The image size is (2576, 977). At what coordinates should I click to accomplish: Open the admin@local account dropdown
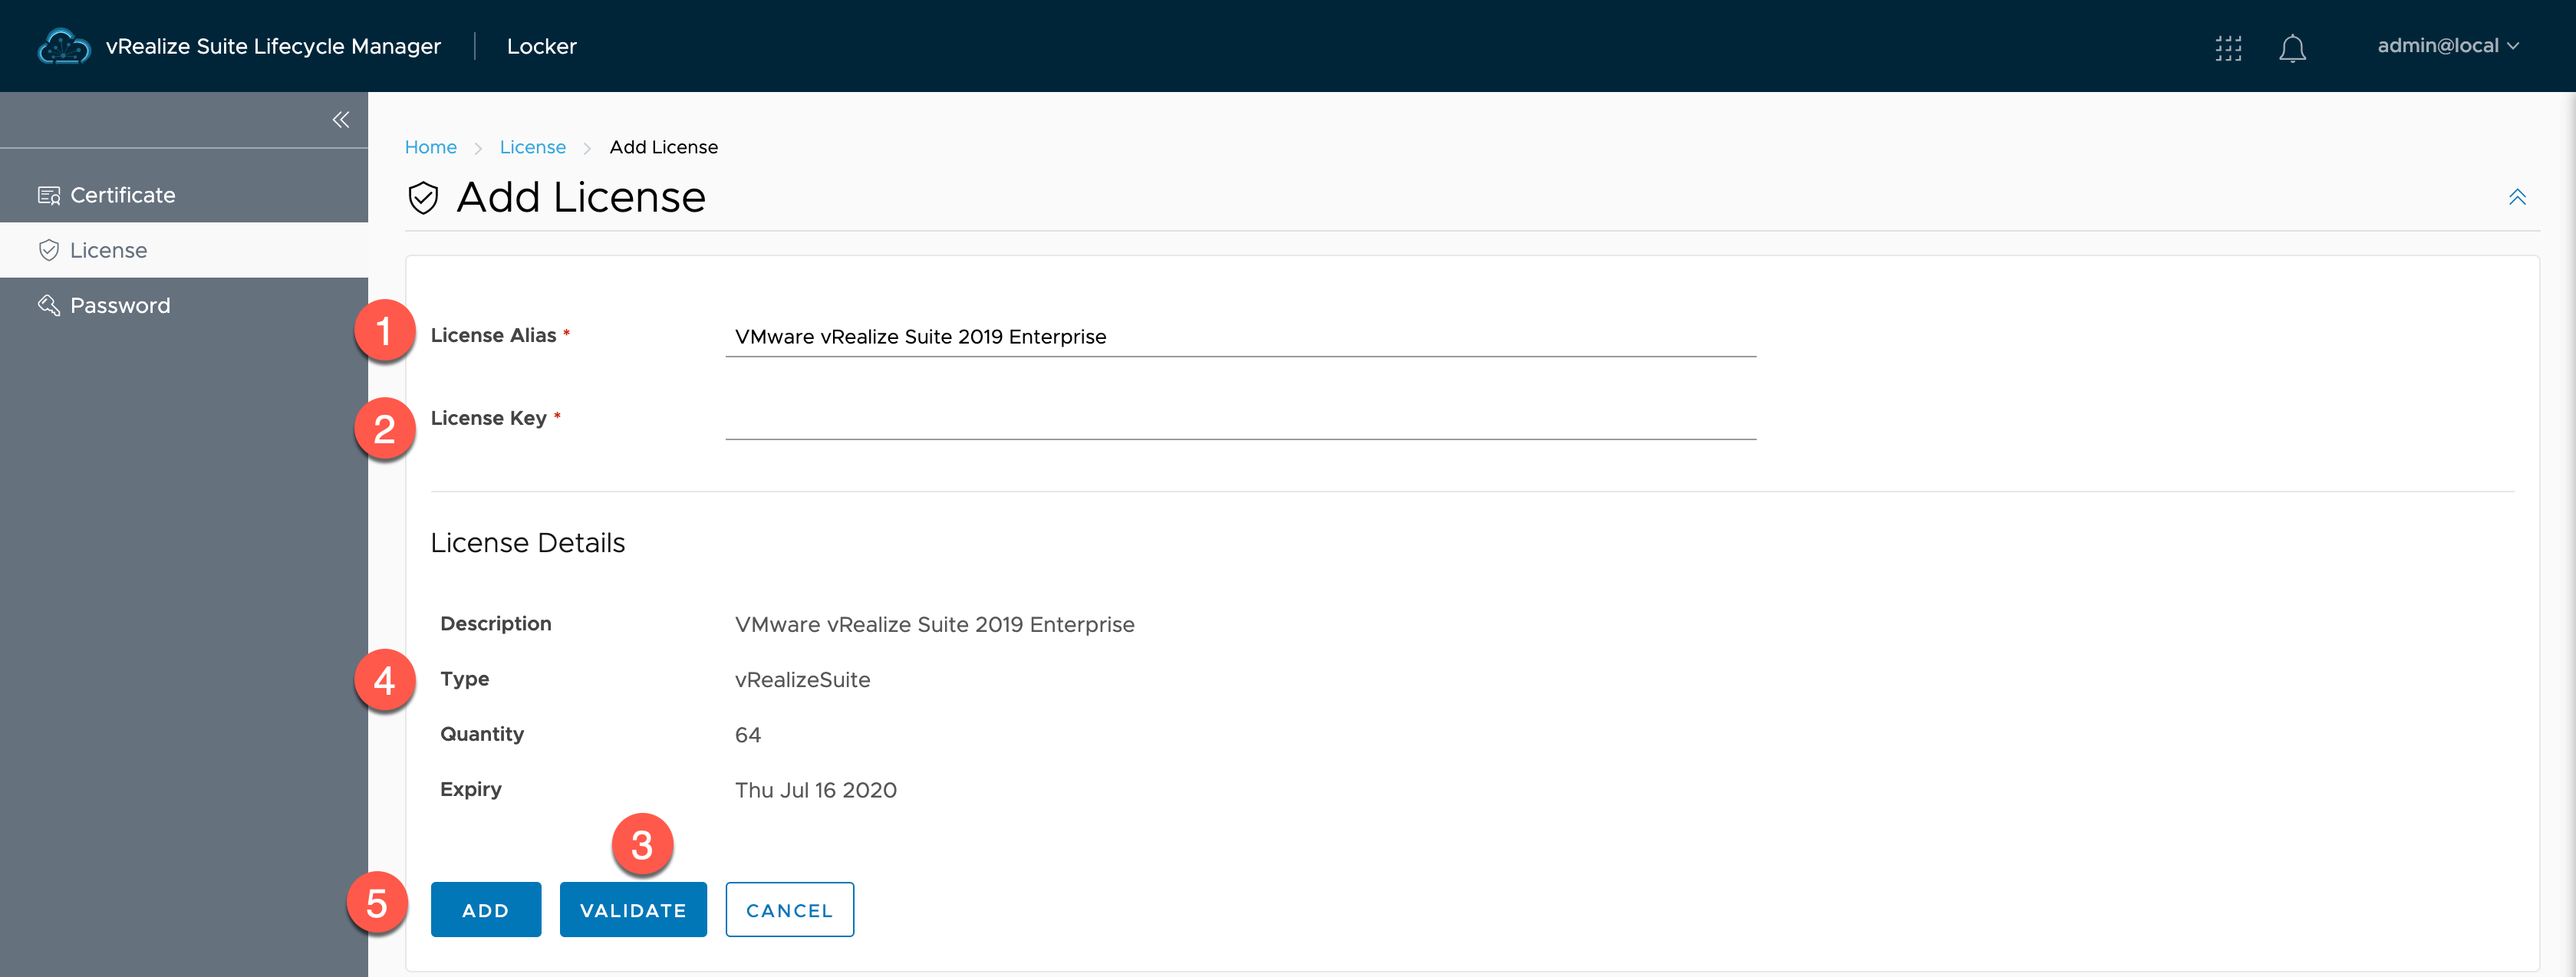(x=2447, y=45)
